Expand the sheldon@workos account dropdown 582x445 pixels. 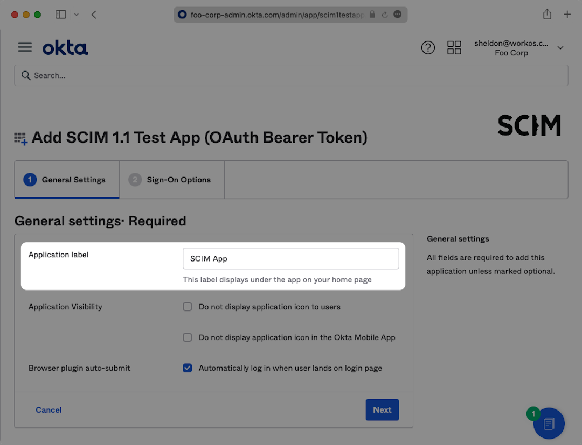560,48
